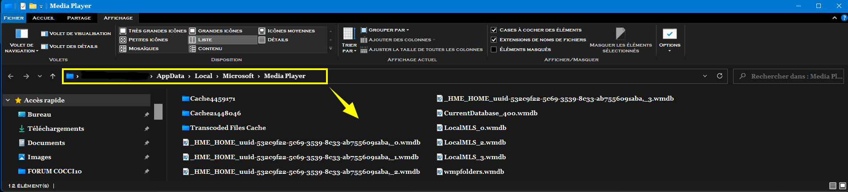848x192 pixels.
Task: Toggle Volet de visualisation pane
Action: click(x=76, y=34)
